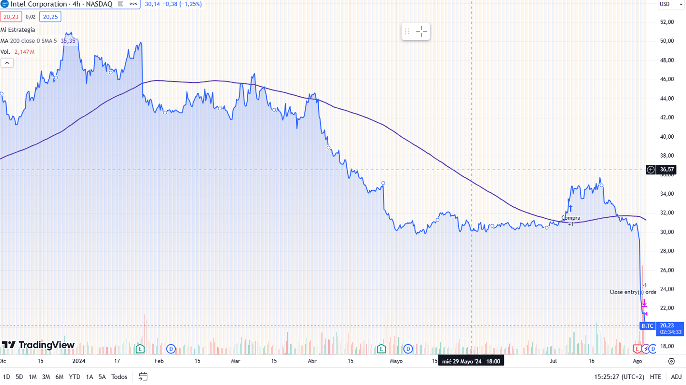Image resolution: width=686 pixels, height=385 pixels.
Task: Click the 52,00 label on price scale
Action: tap(666, 22)
